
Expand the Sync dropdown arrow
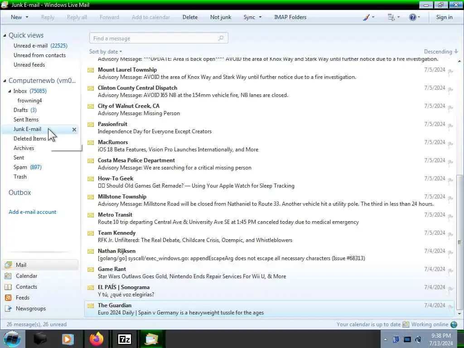coord(261,17)
